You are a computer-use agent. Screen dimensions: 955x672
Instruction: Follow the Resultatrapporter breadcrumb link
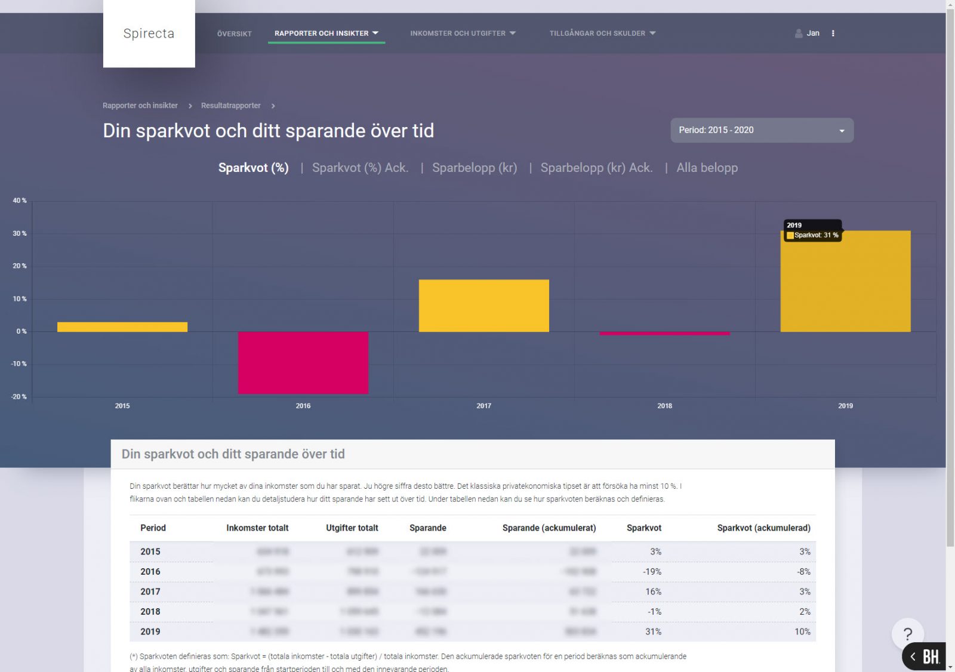point(230,106)
